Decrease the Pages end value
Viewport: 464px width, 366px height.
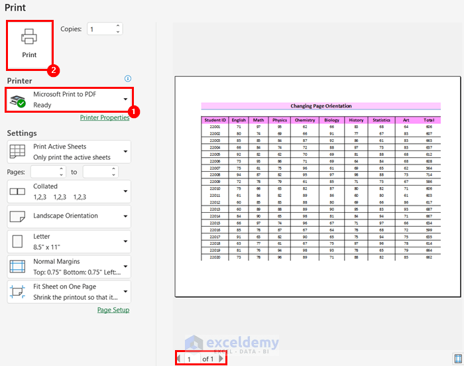click(113, 175)
